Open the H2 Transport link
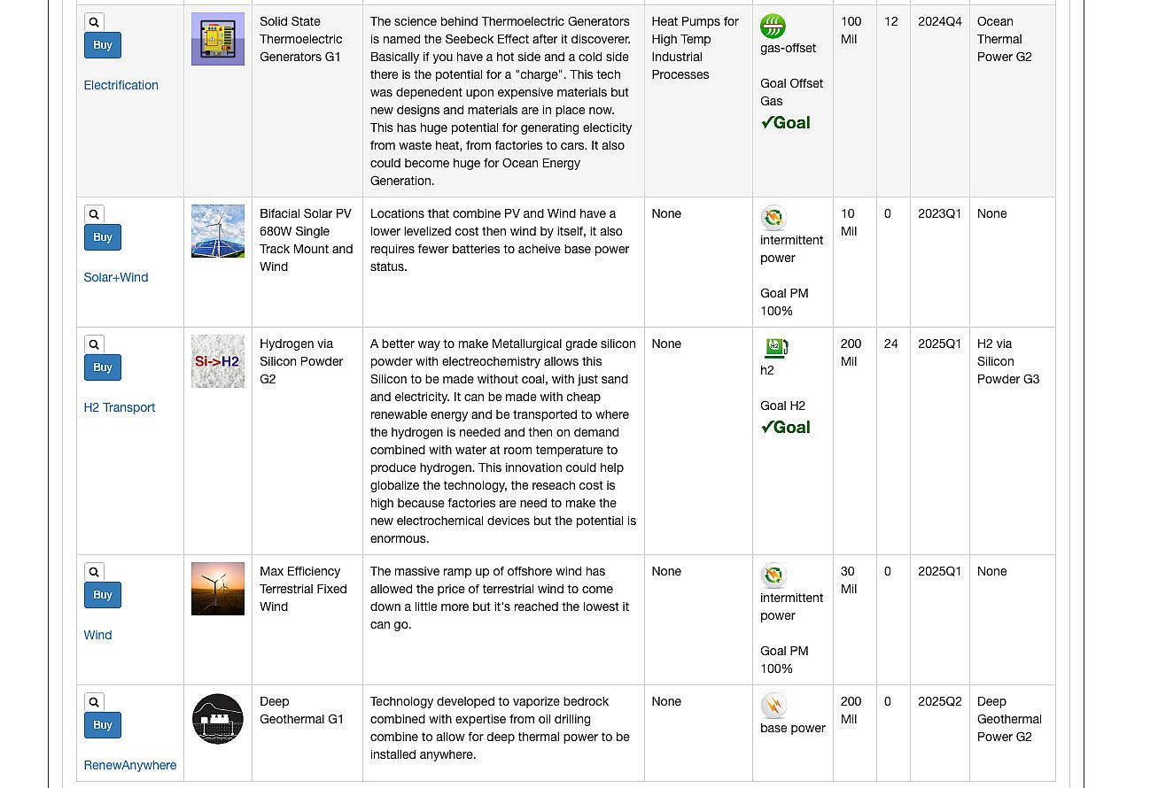Viewport: 1158px width, 788px height. click(119, 407)
